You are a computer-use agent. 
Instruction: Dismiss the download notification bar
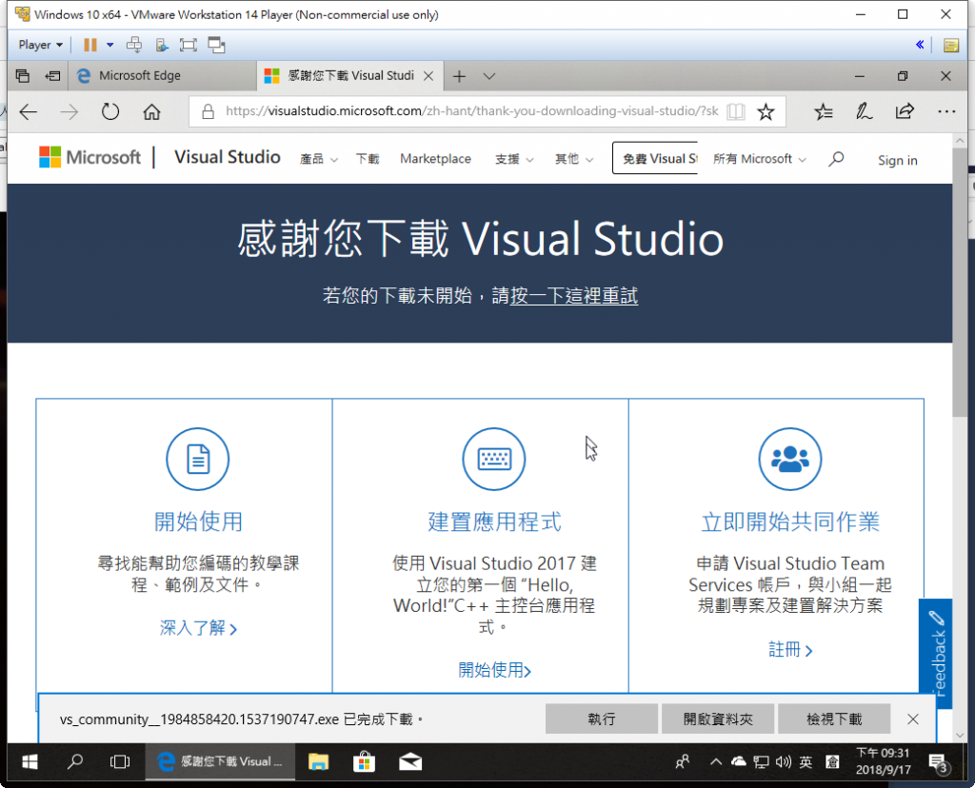(913, 719)
